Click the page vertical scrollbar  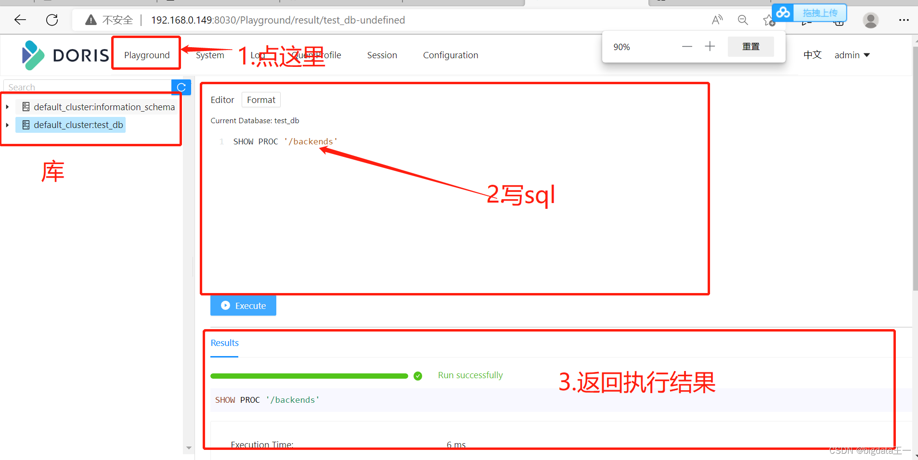point(915,168)
